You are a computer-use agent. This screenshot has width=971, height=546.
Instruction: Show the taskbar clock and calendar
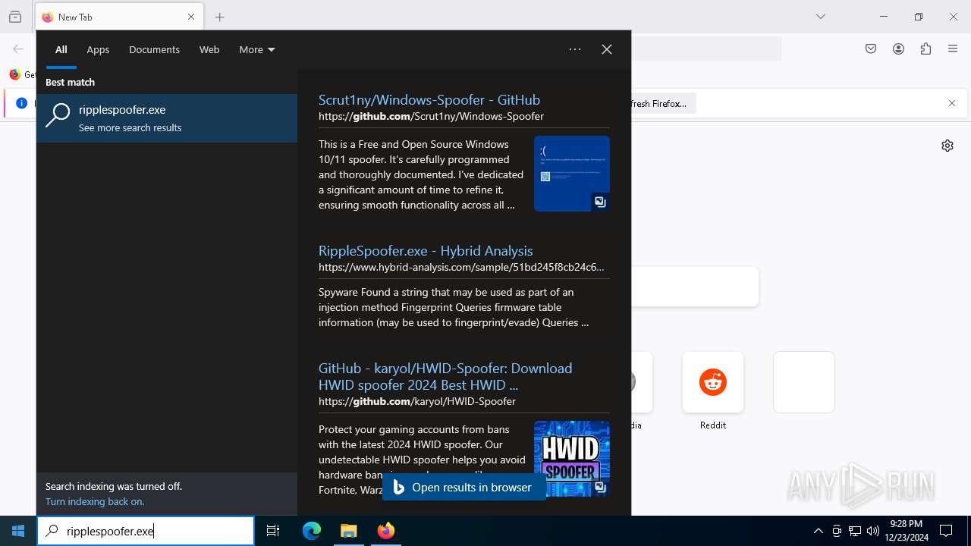tap(906, 531)
